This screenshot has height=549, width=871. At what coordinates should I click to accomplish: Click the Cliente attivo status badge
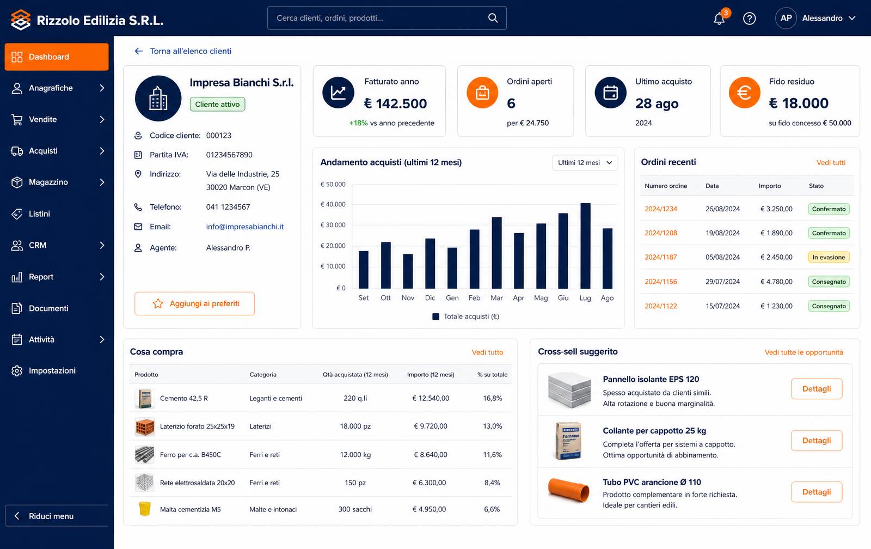(217, 105)
